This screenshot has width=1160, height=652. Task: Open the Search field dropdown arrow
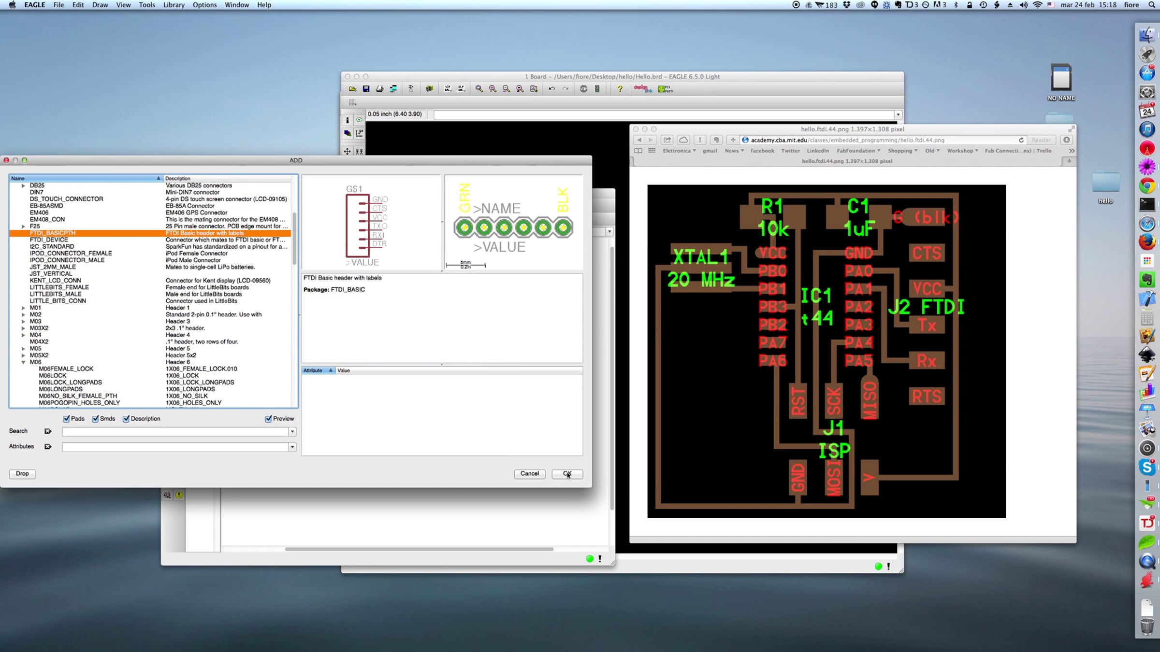[x=292, y=431]
